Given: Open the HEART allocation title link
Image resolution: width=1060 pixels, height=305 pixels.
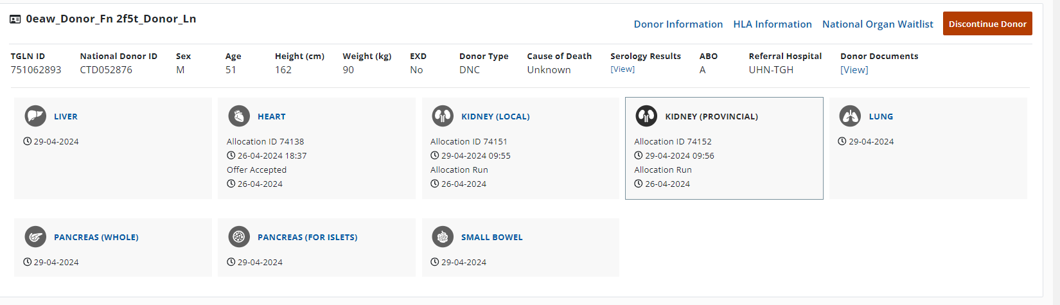Looking at the screenshot, I should [272, 117].
